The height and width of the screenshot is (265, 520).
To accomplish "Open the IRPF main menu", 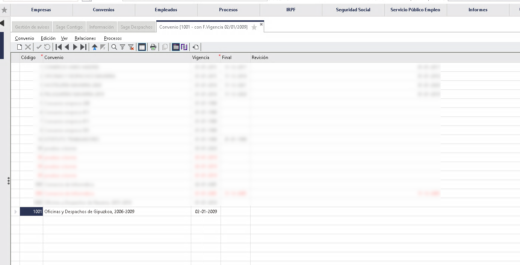I will pyautogui.click(x=291, y=10).
